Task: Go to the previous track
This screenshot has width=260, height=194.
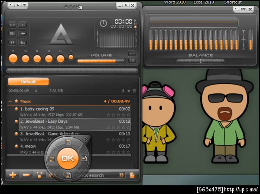Action: (49, 59)
